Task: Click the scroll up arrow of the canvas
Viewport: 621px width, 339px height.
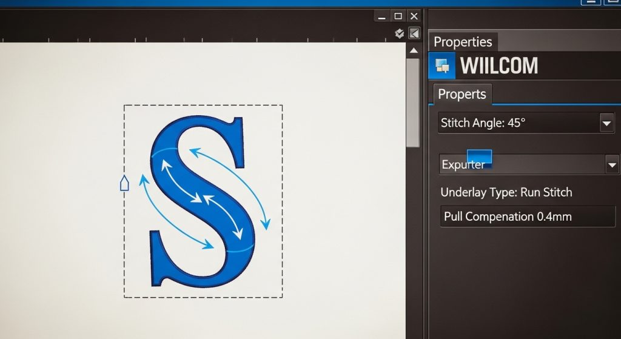Action: [414, 50]
